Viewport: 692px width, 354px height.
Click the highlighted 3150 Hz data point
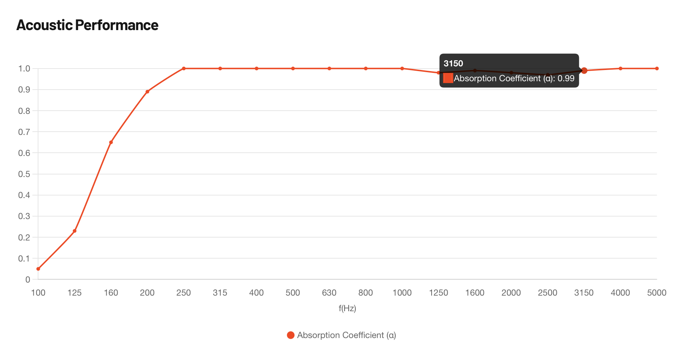(x=584, y=71)
